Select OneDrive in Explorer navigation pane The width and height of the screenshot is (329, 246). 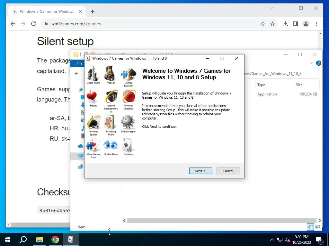(x=81, y=146)
